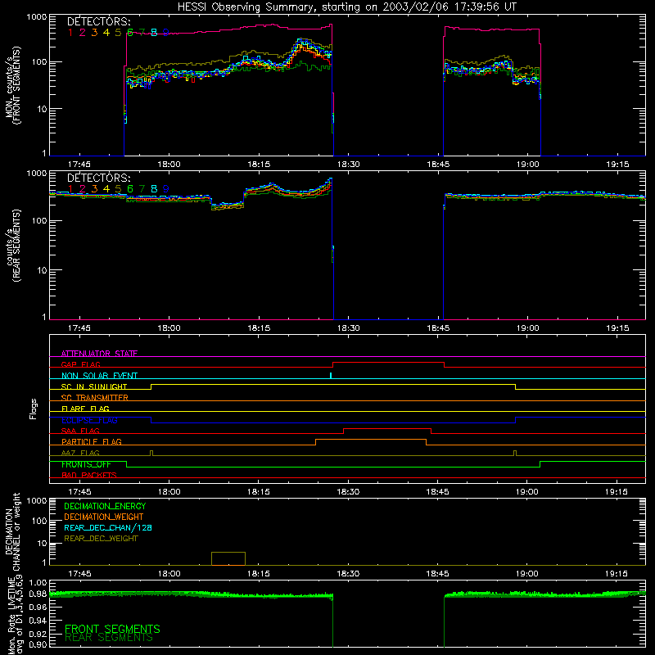Click the PARTICLE_FLAG label
The width and height of the screenshot is (655, 655).
pos(92,442)
